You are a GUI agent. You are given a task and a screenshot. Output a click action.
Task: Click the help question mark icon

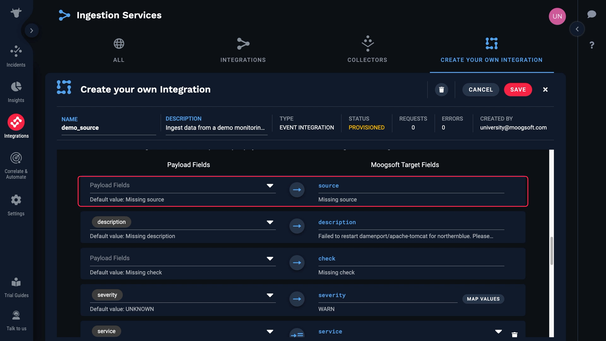[x=592, y=45]
